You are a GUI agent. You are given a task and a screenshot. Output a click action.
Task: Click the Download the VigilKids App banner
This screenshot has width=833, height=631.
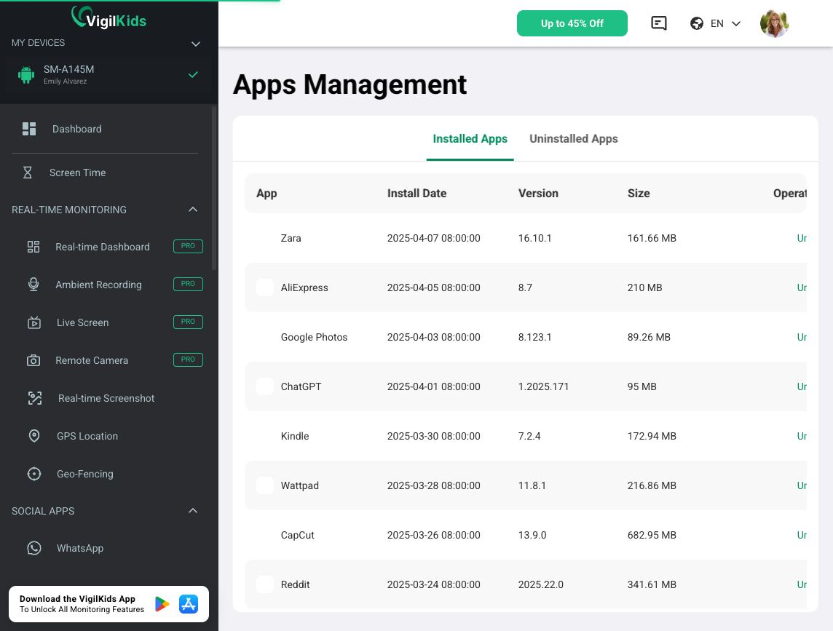coord(109,604)
